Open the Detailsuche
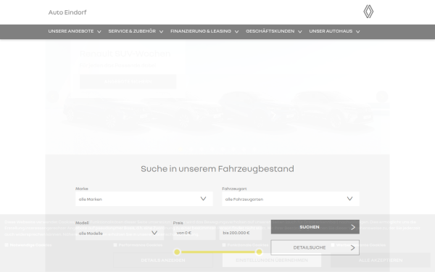Screen dimensions: 435x272 pos(315,247)
